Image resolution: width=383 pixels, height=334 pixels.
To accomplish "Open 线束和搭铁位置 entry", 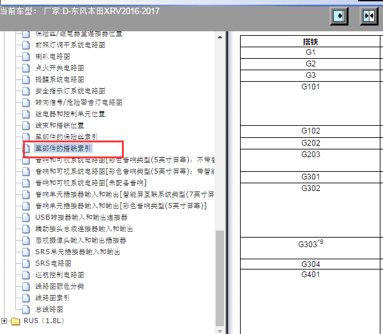I will tap(59, 125).
